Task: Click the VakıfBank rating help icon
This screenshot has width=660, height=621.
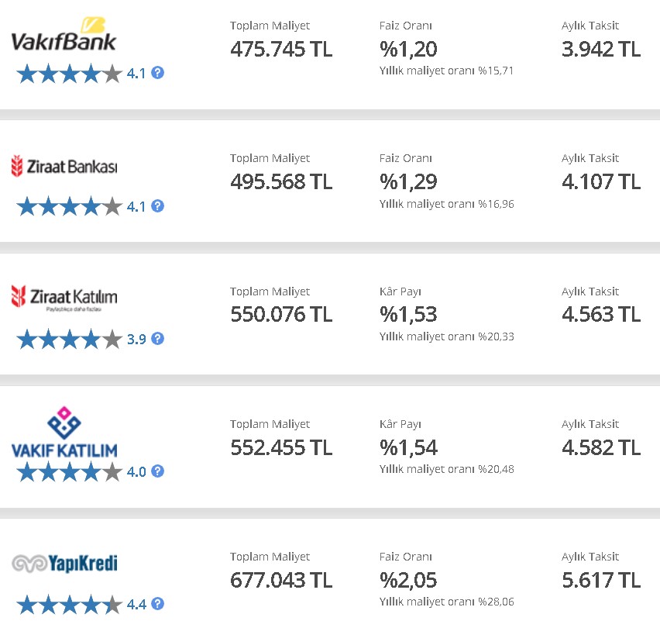Action: (x=157, y=73)
